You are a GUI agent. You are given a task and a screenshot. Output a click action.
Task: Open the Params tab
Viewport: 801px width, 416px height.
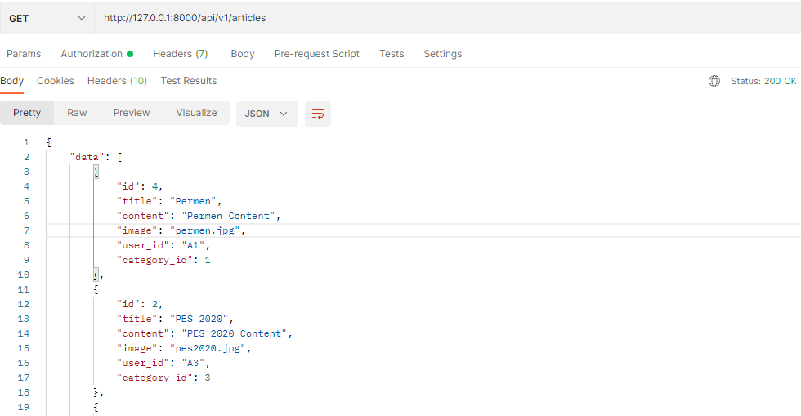(24, 54)
